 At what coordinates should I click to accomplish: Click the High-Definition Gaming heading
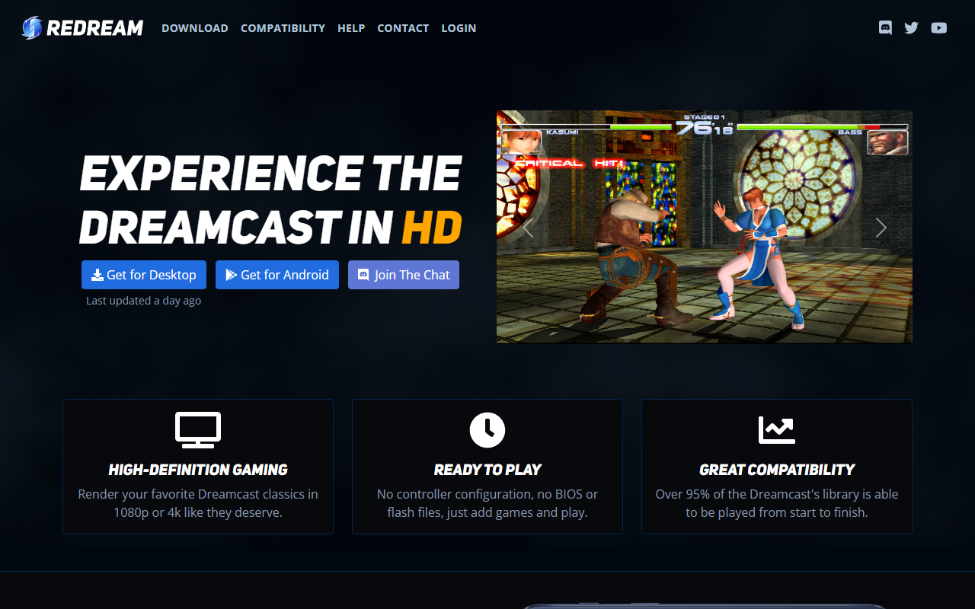click(x=198, y=470)
